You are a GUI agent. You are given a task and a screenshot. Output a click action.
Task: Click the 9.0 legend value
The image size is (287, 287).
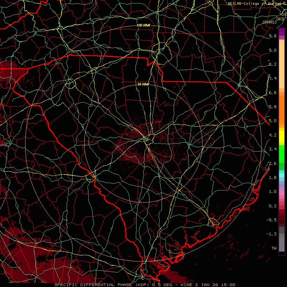click(273, 50)
